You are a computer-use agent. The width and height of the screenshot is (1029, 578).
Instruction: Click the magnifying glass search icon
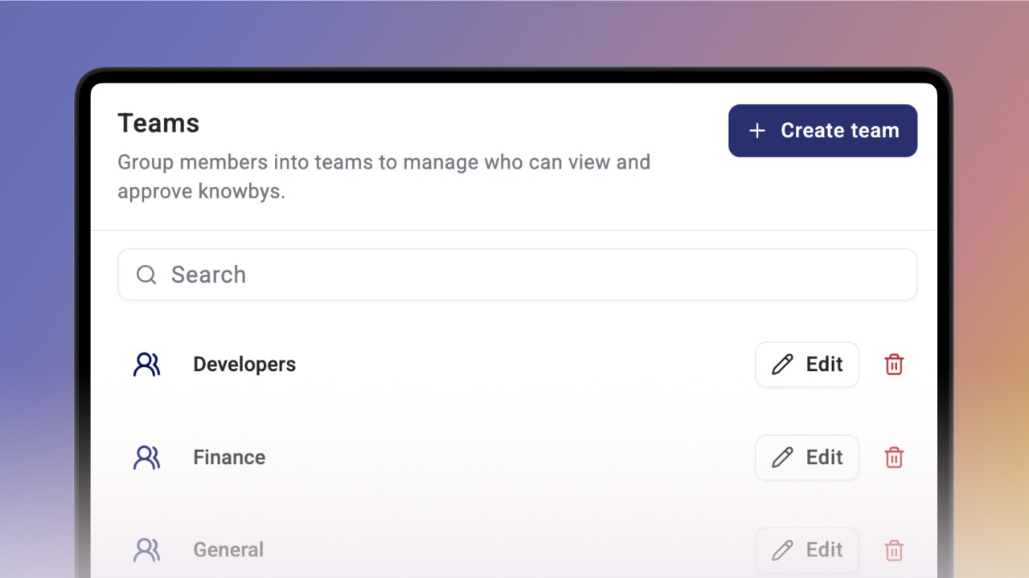(146, 275)
